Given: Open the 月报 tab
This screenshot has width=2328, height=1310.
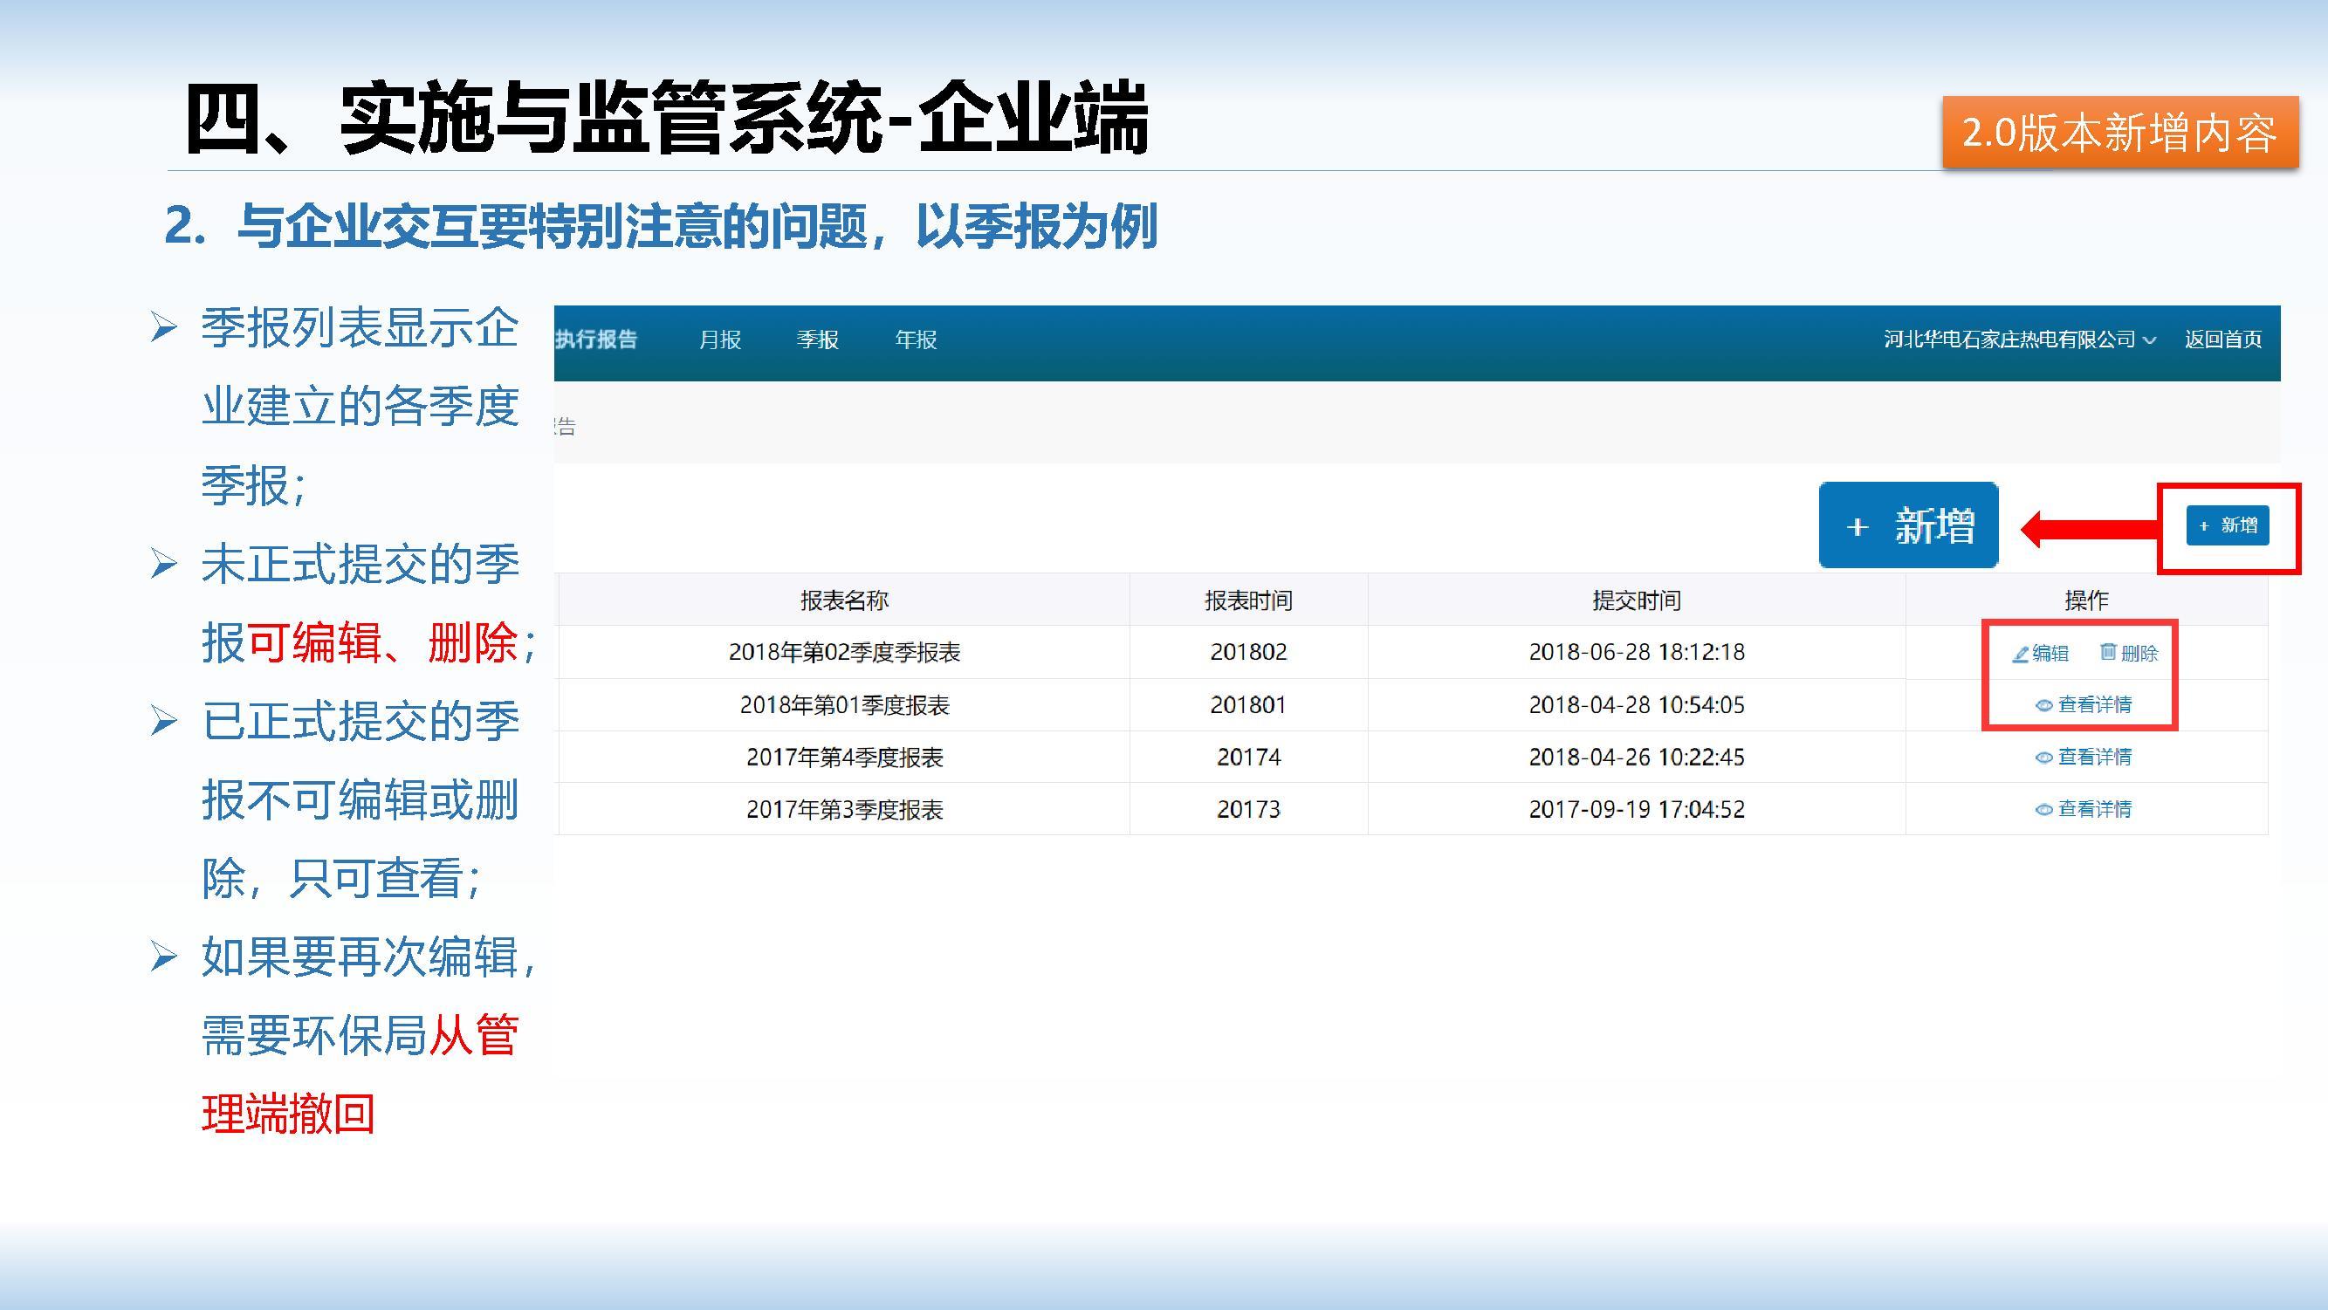Looking at the screenshot, I should (x=719, y=340).
